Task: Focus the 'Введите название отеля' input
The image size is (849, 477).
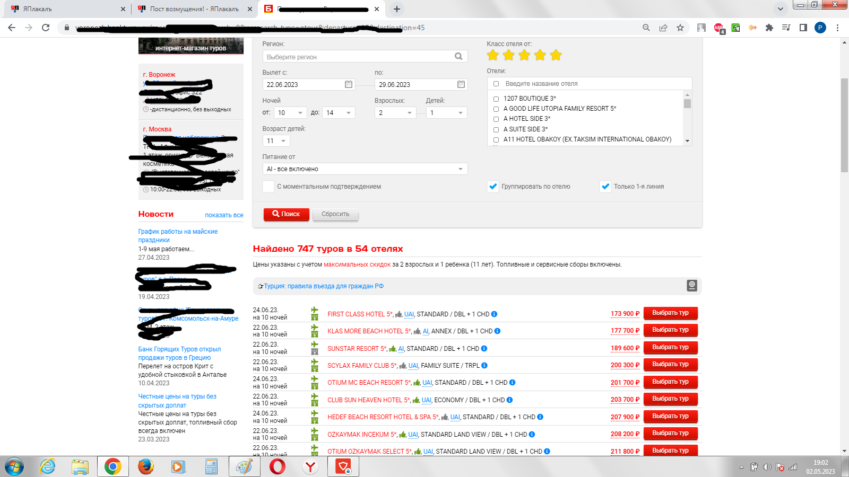Action: (596, 84)
